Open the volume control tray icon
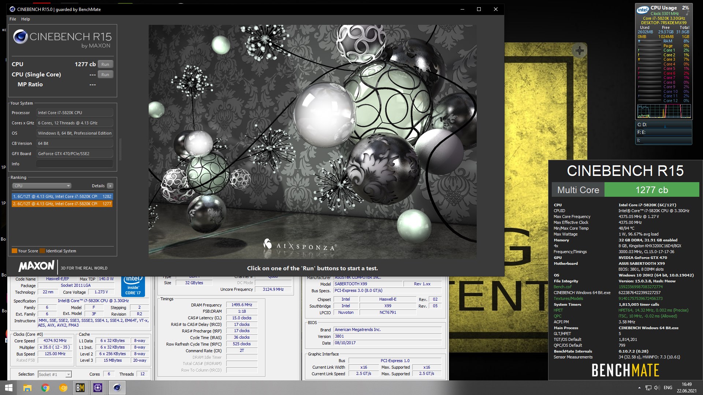Screen dimensions: 703x395 click(x=656, y=388)
